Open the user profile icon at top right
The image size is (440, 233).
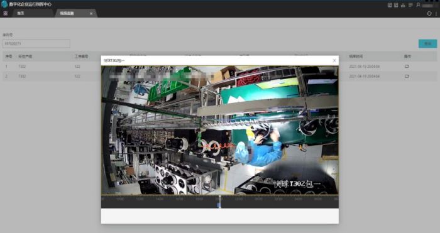coord(418,5)
